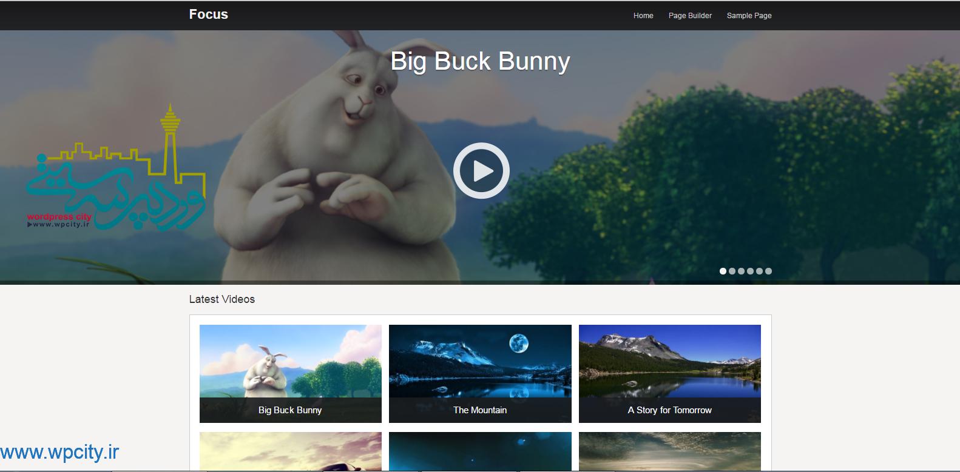This screenshot has height=472, width=960.
Task: Open the Page Builder menu item
Action: (690, 16)
